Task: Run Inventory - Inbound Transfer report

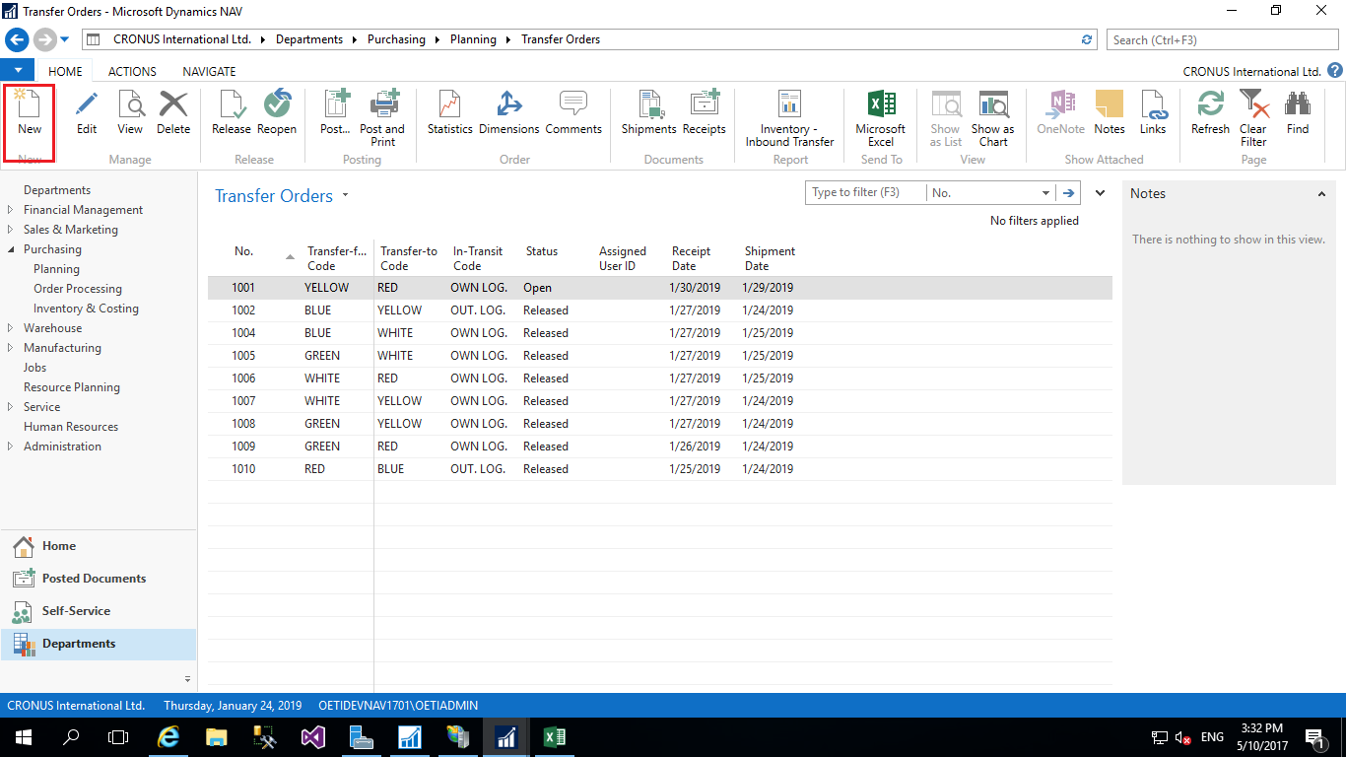Action: tap(790, 118)
